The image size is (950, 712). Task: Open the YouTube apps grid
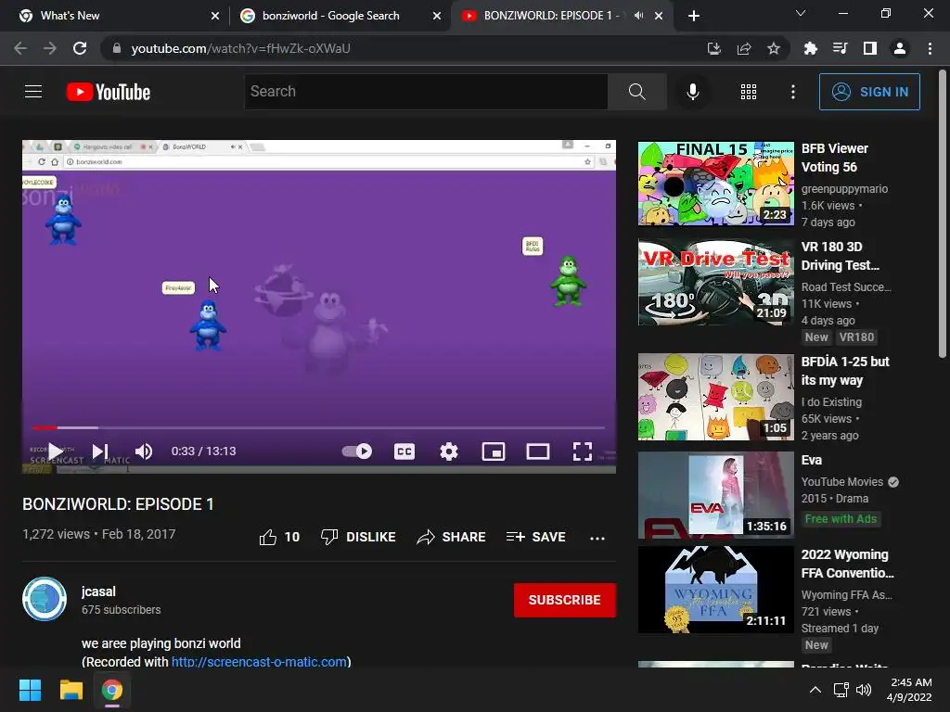click(x=749, y=92)
